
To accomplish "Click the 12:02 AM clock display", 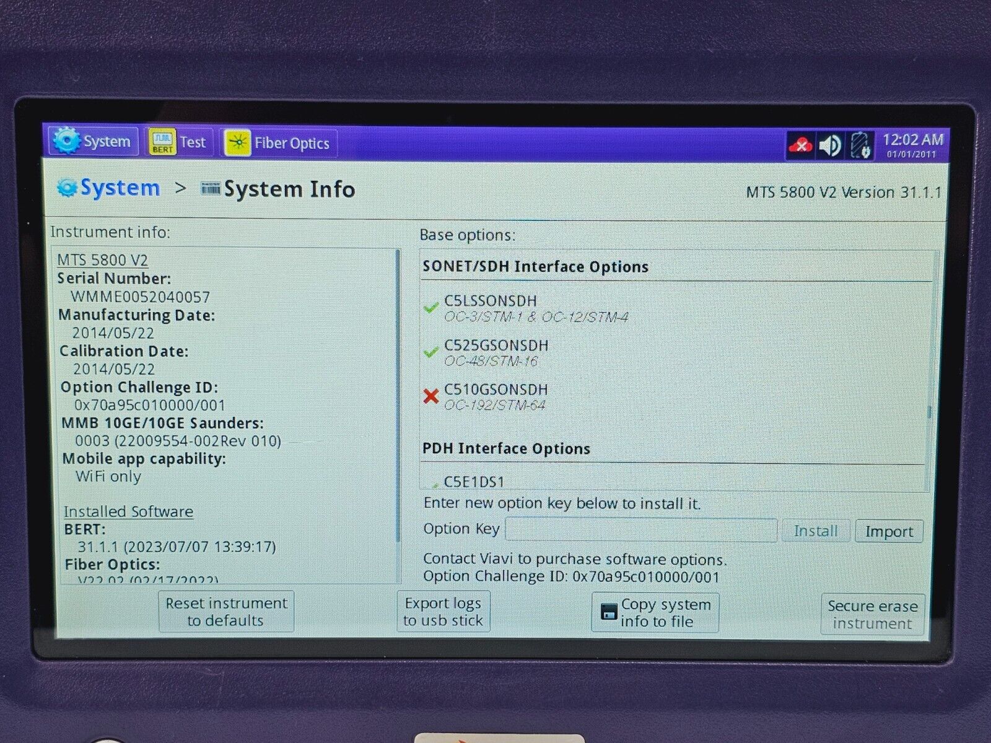I will click(x=912, y=139).
